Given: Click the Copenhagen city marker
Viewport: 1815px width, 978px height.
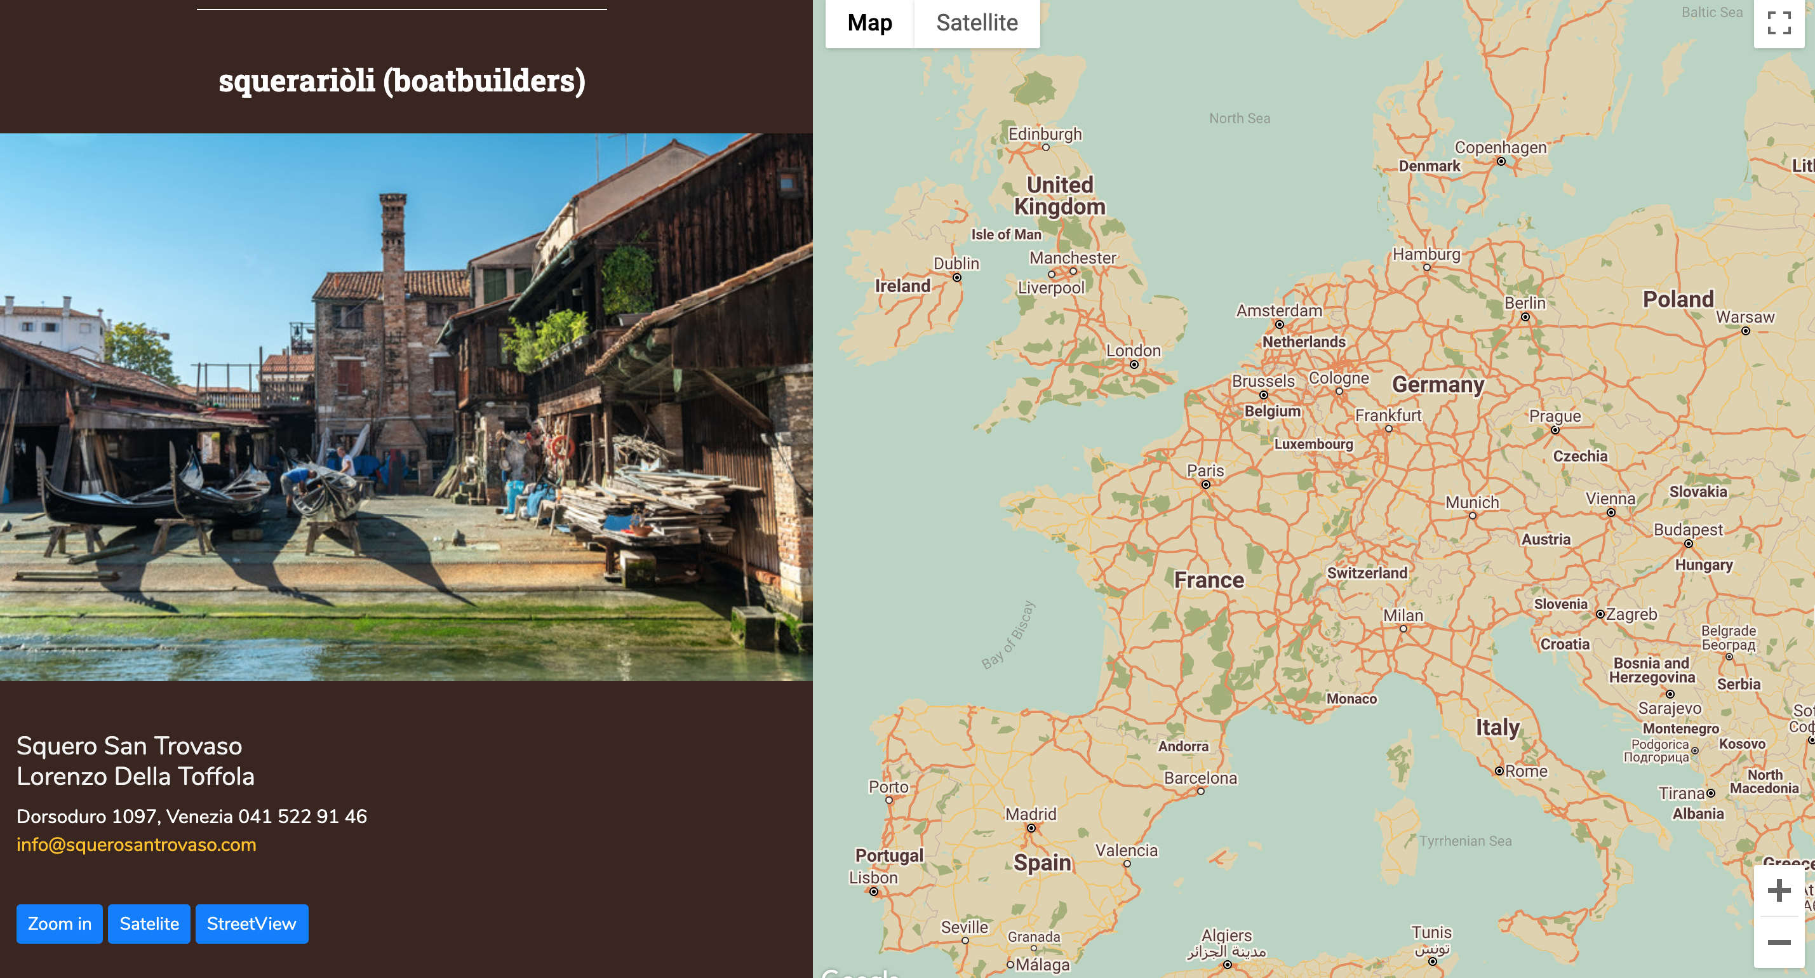Looking at the screenshot, I should coord(1501,162).
